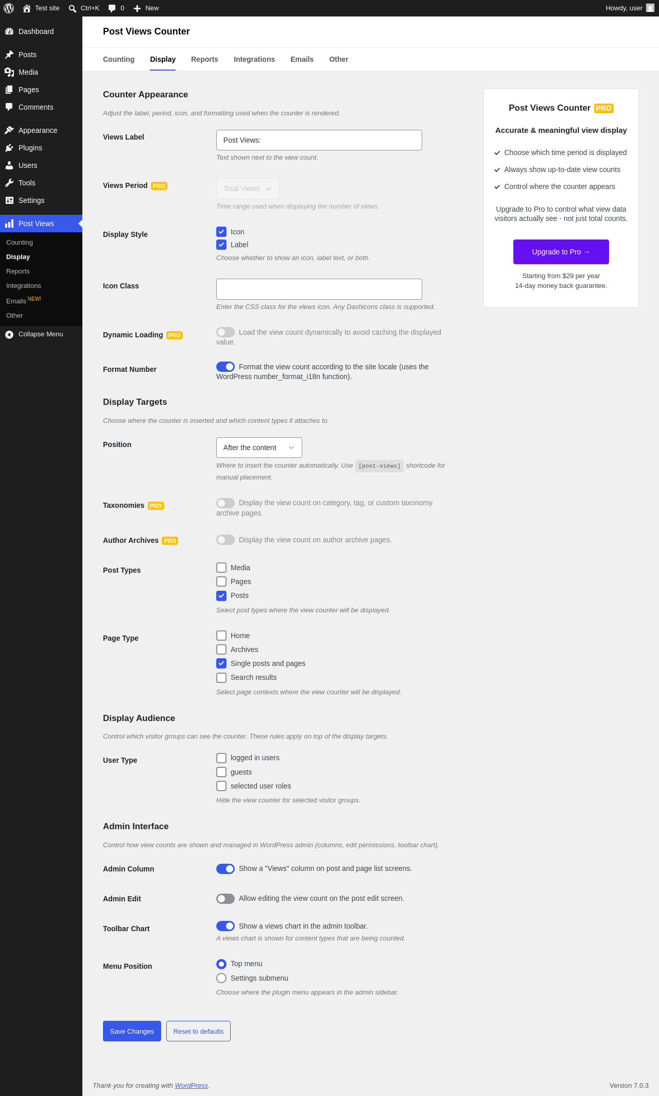This screenshot has width=659, height=1096.
Task: Check the Search results checkbox
Action: [221, 677]
